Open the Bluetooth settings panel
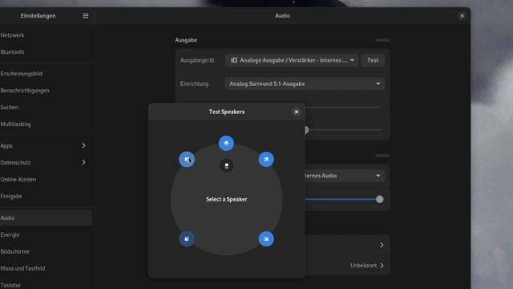 point(46,51)
